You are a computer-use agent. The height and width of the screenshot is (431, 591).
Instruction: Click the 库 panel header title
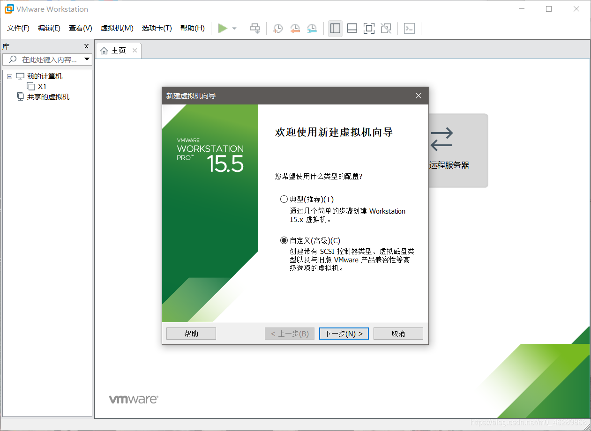pos(6,46)
